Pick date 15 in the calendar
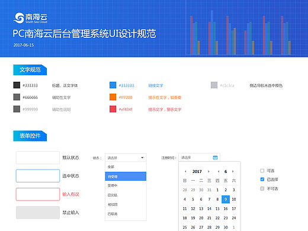Viewport: 308px width, 231px height. tap(217, 208)
